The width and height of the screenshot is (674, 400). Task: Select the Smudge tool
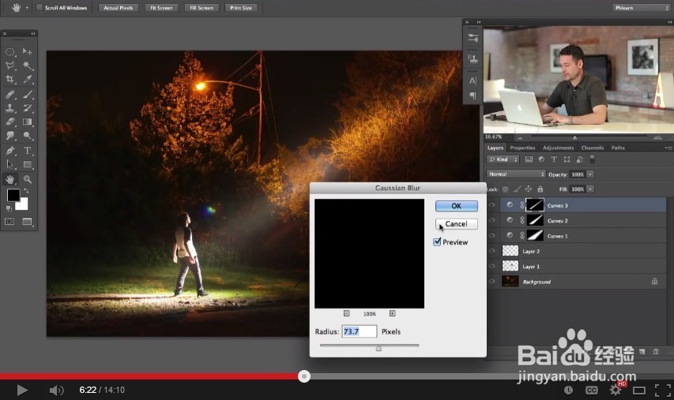tap(10, 136)
